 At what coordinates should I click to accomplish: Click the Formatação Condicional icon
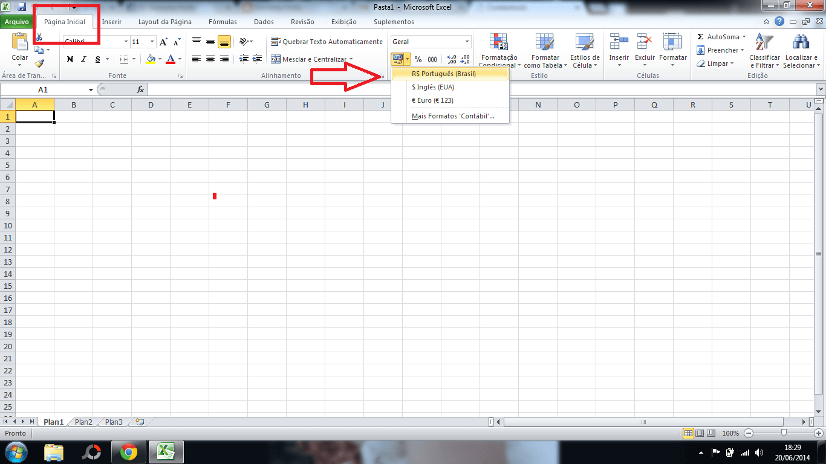[x=499, y=42]
